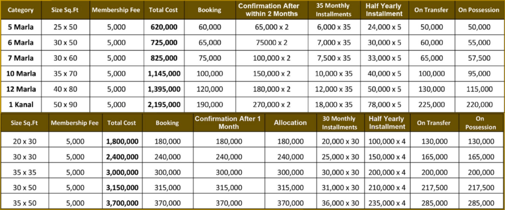Select the 620,000 total cost cell
The height and width of the screenshot is (210, 505).
tap(164, 27)
